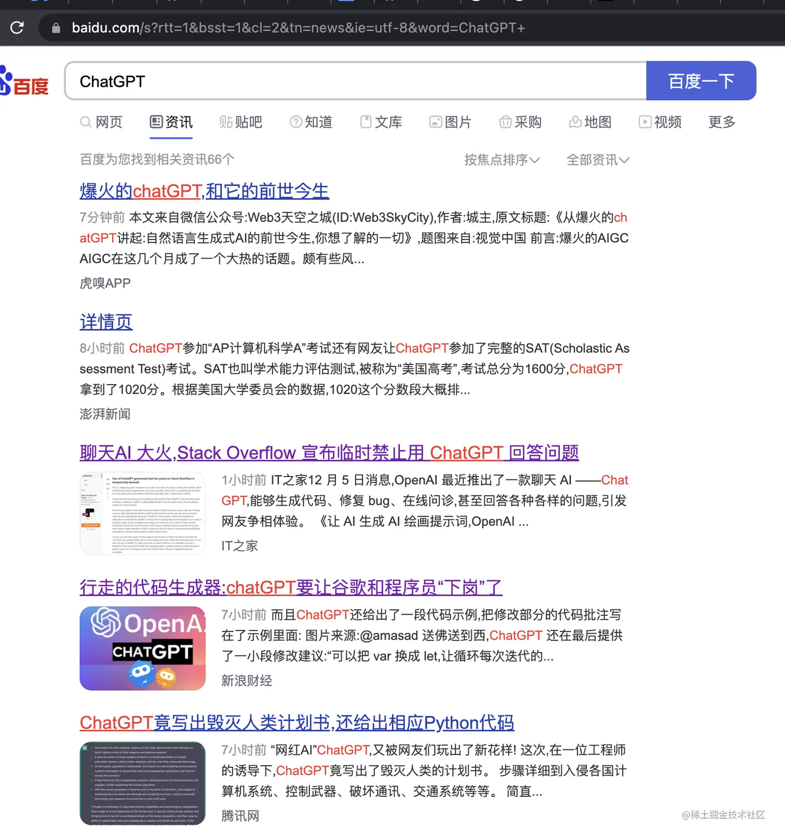This screenshot has height=840, width=785.
Task: Open article 行走的代码生成器:chatGPT
Action: tap(291, 588)
